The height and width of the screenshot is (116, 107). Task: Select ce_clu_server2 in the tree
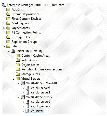point(41,106)
